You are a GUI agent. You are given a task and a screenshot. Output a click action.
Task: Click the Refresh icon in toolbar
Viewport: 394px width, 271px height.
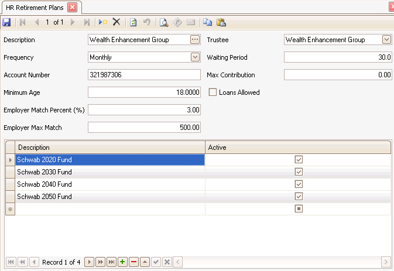pyautogui.click(x=133, y=22)
